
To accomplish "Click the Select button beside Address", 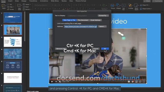I will (x=102, y=27).
